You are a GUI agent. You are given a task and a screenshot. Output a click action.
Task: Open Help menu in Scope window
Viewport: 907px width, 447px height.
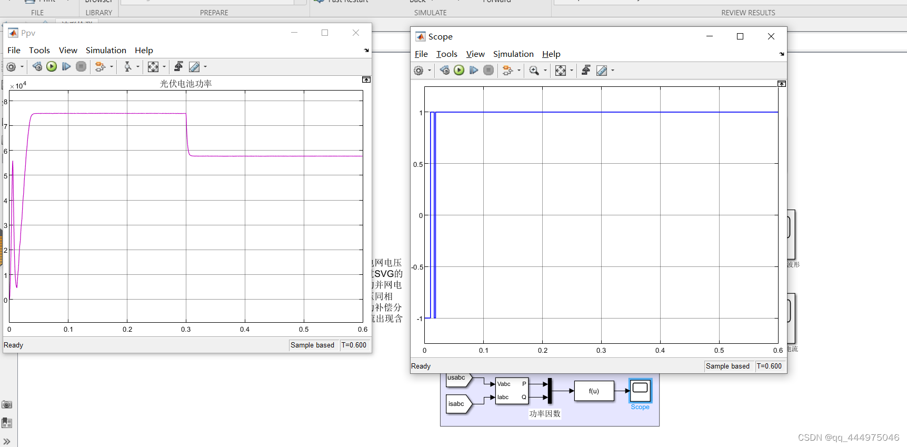coord(551,54)
